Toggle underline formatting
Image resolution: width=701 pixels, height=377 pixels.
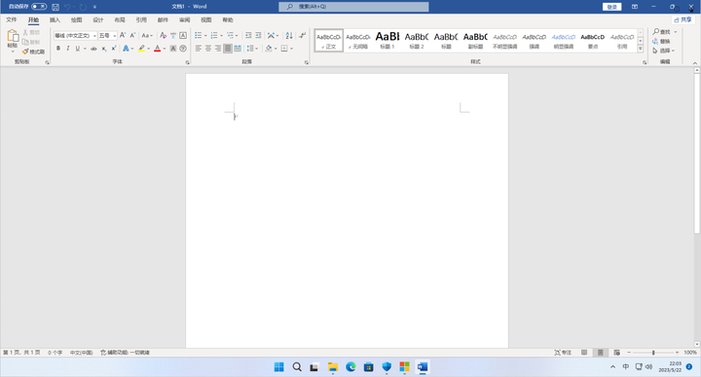[x=77, y=49]
